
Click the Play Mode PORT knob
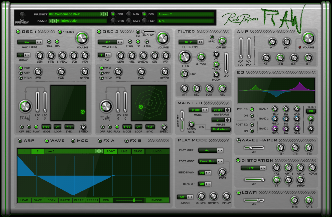222,172
